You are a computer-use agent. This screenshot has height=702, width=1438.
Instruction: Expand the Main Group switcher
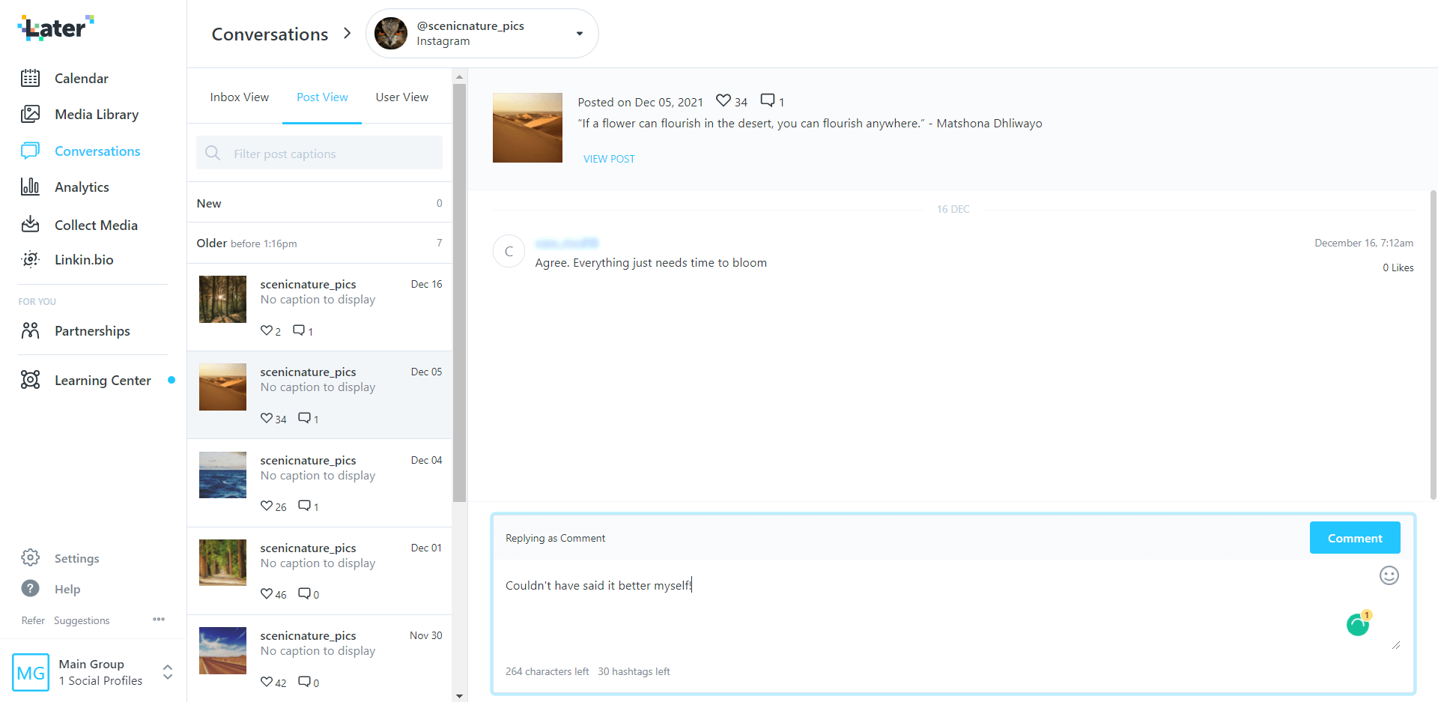point(168,672)
